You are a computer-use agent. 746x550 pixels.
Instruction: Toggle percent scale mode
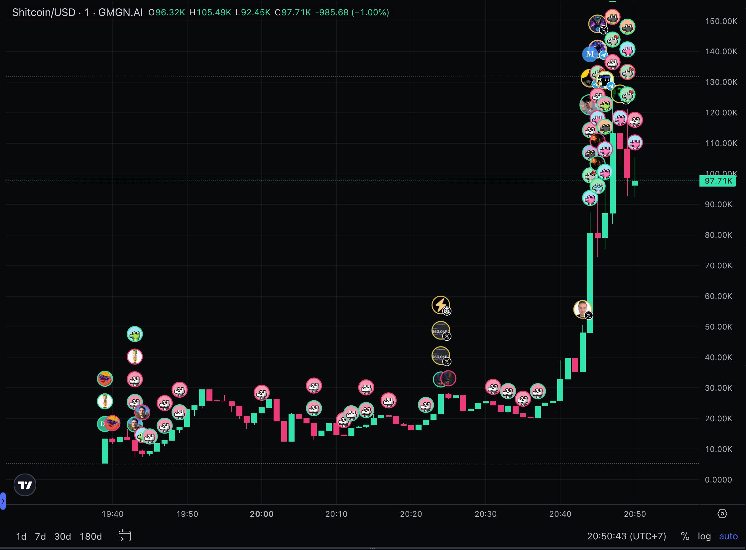[685, 536]
